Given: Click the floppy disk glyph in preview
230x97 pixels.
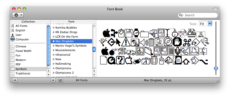Looking at the screenshot, I should tap(129, 33).
